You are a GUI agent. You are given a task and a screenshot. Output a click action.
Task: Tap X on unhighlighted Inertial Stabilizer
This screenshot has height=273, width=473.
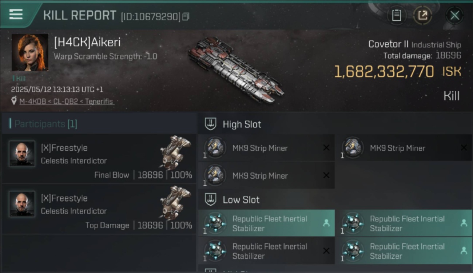tap(326, 251)
